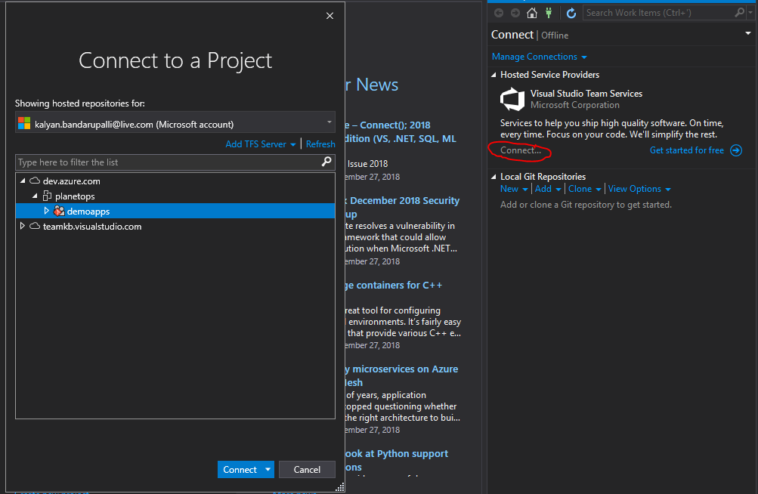This screenshot has height=494, width=758.
Task: Open the microservices on Azure news link
Action: (x=402, y=375)
